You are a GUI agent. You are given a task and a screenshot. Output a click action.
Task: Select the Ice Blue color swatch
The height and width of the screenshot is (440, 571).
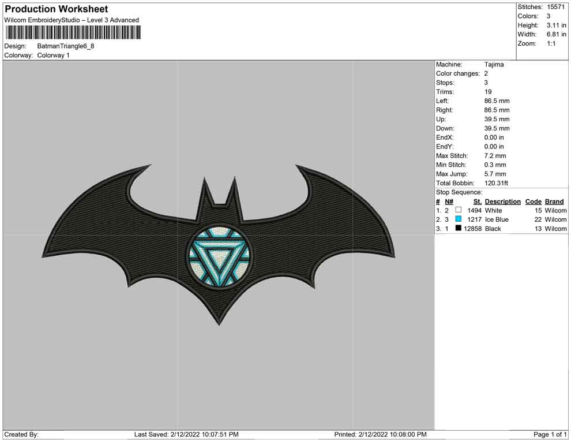(459, 219)
